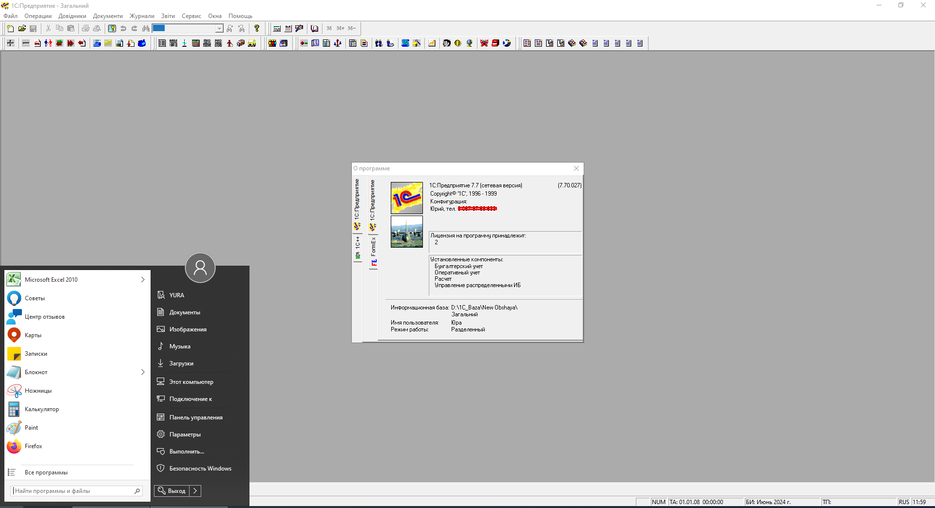935x508 pixels.
Task: Click the user avatar picture in Start menu
Action: 200,268
